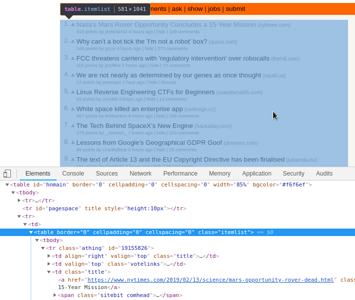The height and width of the screenshot is (300, 355).
Task: Expand the span class sitebit comhead node
Action: click(x=55, y=295)
